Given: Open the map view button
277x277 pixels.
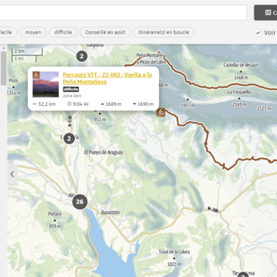Looking at the screenshot, I should [x=266, y=12].
